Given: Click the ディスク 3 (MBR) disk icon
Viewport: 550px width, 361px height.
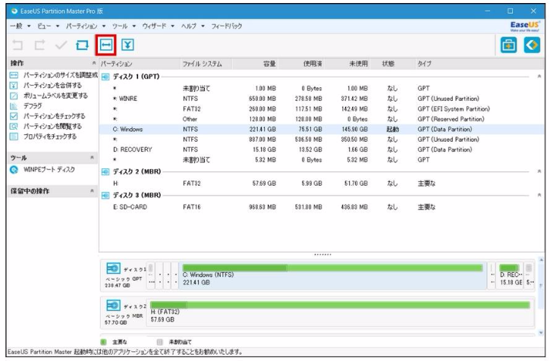Looking at the screenshot, I should click(x=105, y=195).
